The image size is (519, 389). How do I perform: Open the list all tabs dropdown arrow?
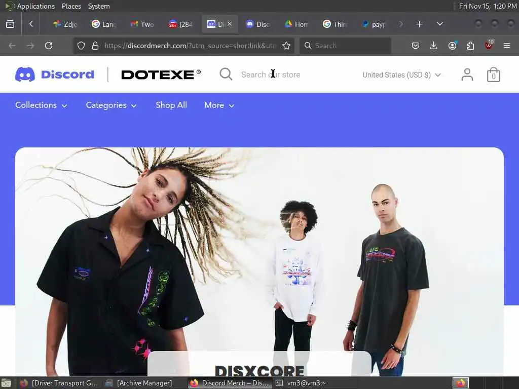point(439,24)
